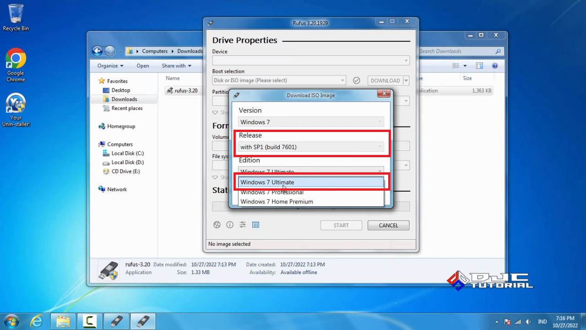Click the network tray icon

click(518, 322)
